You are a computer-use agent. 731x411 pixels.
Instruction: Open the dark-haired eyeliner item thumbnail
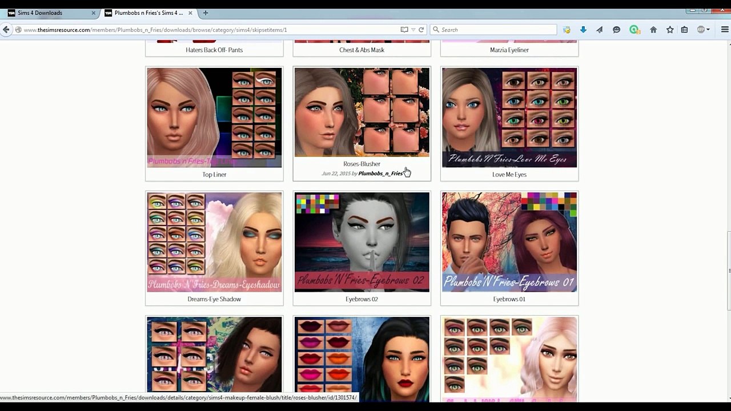214,360
